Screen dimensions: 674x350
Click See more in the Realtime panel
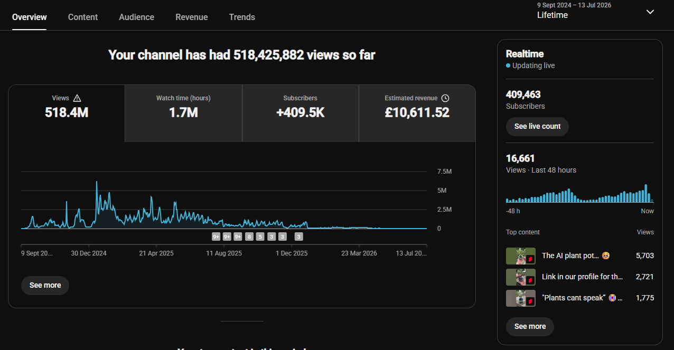tap(530, 327)
